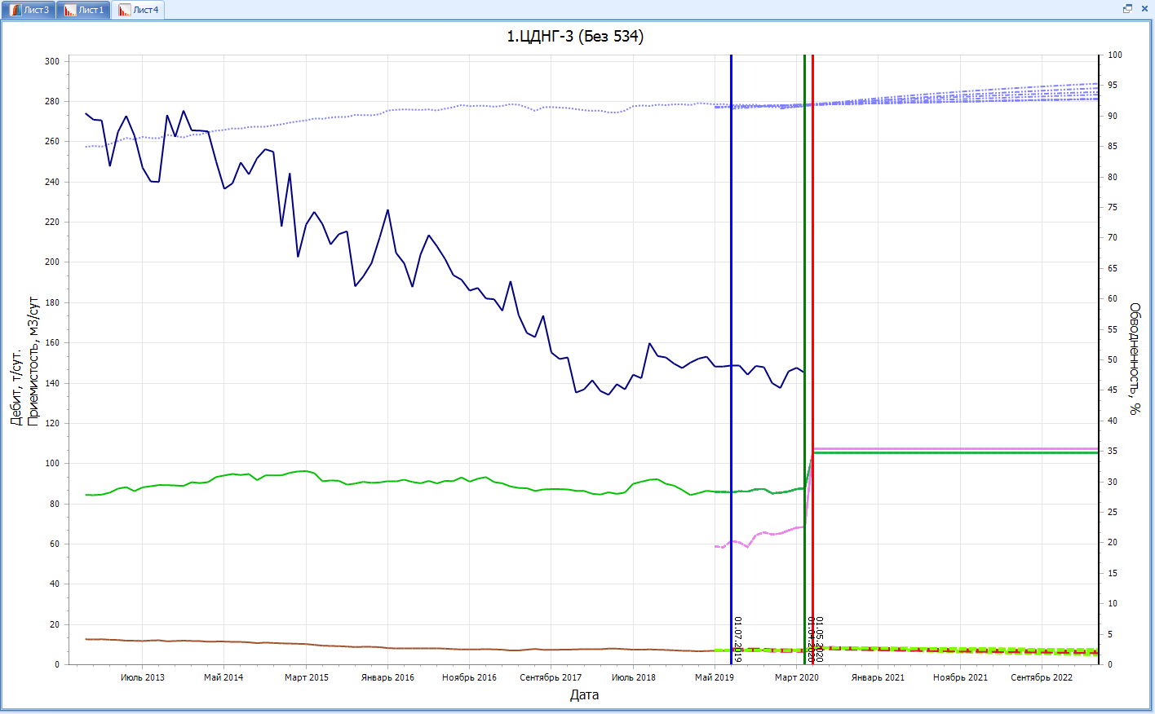The image size is (1155, 714).
Task: Select the Лист4 tab
Action: 138,10
